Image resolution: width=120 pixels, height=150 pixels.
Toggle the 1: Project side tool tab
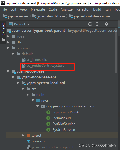coord(3,32)
